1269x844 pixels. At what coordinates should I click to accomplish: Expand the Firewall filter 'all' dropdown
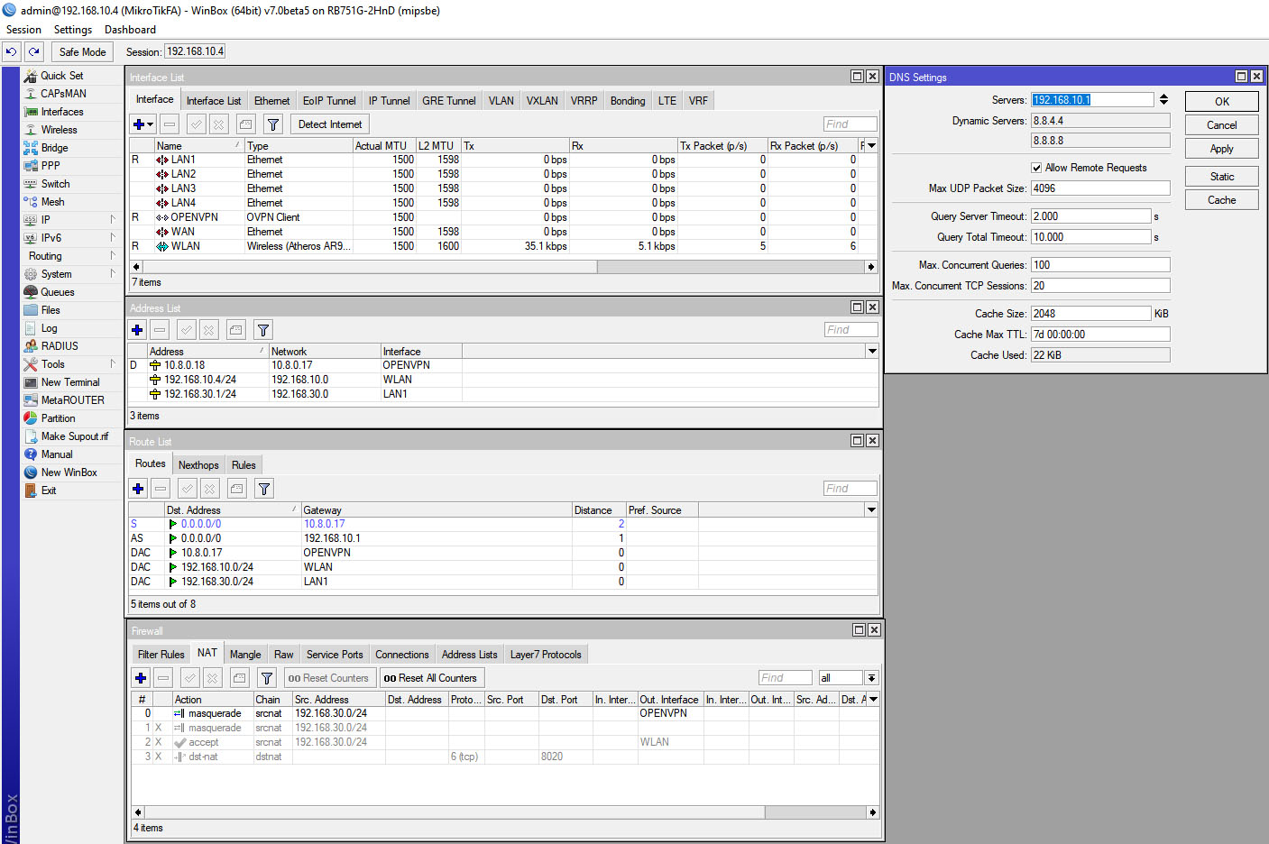click(871, 678)
